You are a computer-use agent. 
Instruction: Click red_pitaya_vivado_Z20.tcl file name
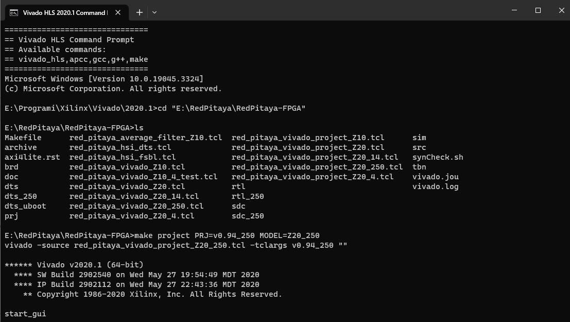tap(127, 187)
